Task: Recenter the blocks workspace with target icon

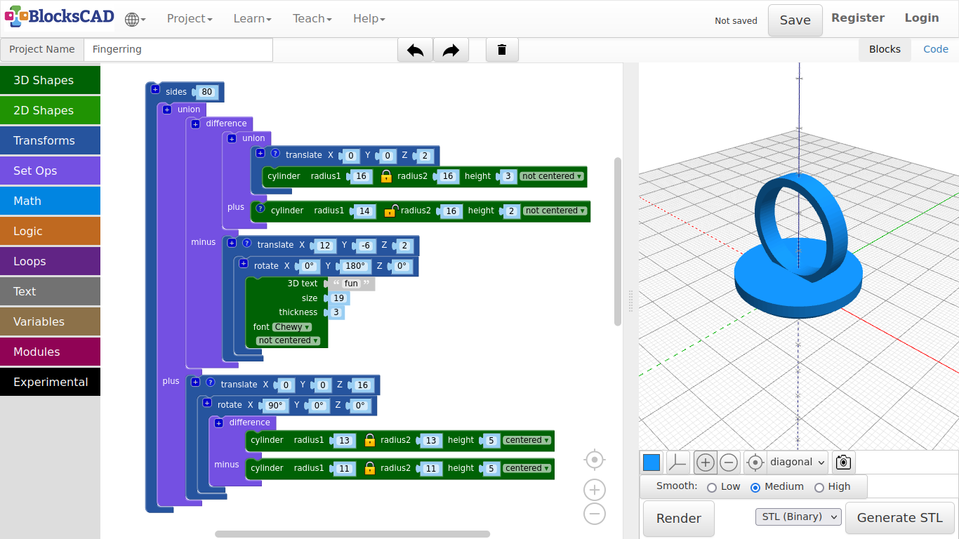Action: pos(594,460)
